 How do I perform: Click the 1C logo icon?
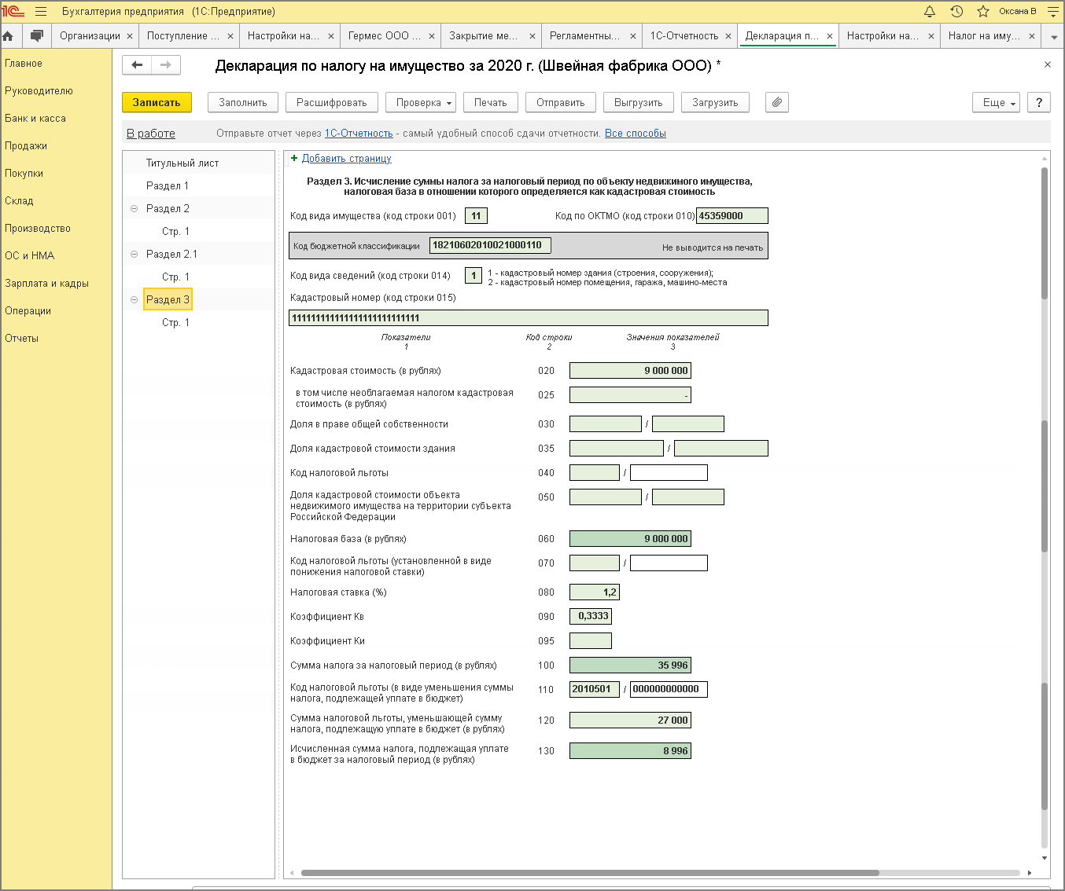point(13,12)
